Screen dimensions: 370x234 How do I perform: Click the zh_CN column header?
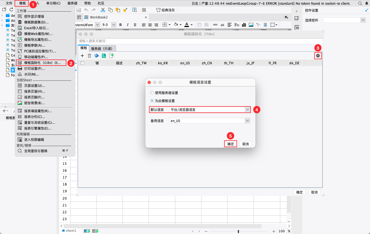207,63
